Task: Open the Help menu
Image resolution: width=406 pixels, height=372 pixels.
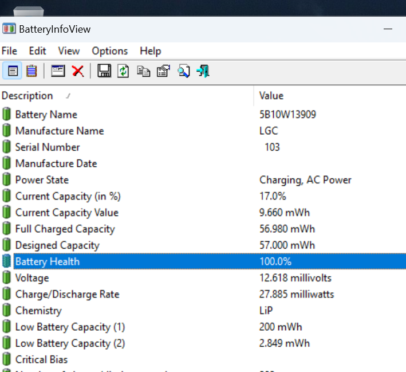Action: [x=151, y=51]
